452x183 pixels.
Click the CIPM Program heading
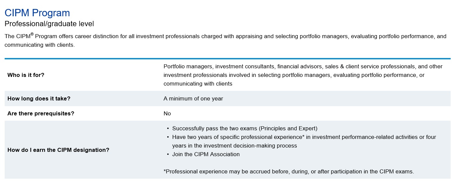click(x=37, y=13)
